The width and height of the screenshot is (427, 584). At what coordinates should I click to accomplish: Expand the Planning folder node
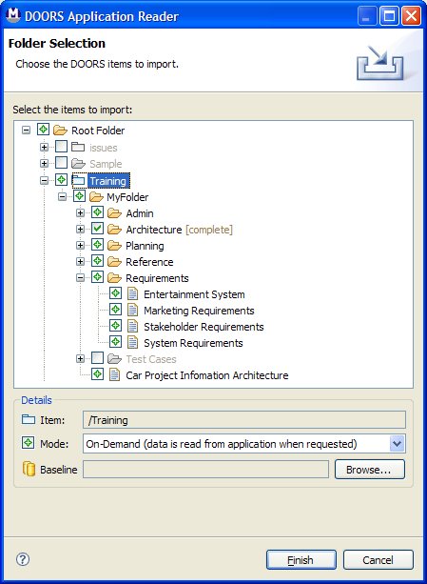pyautogui.click(x=80, y=245)
